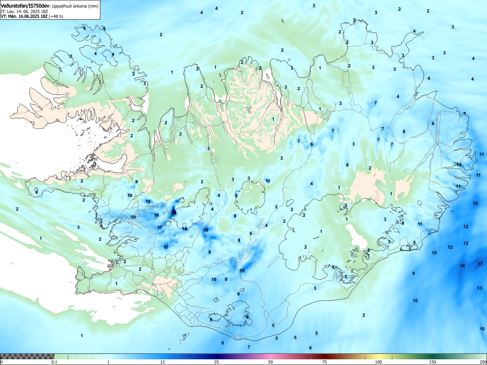The image size is (487, 365).
Task: Click the 'VT: Mán. 16.06.2025 18Z' valid time
Action: pos(24,16)
